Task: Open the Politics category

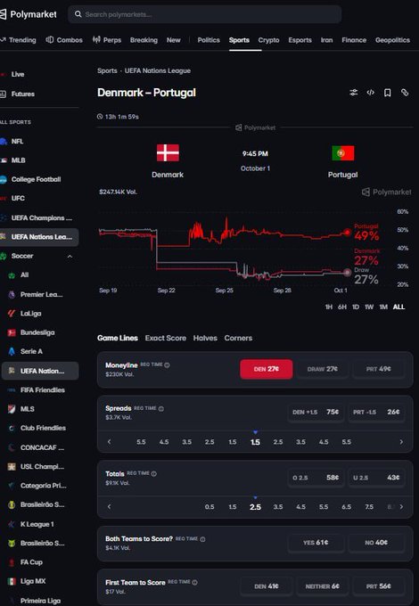Action: click(209, 40)
